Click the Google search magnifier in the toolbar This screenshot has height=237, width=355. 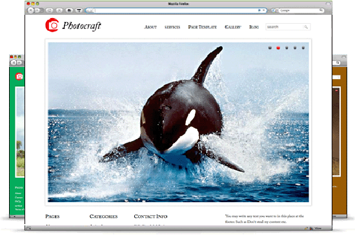tap(321, 10)
